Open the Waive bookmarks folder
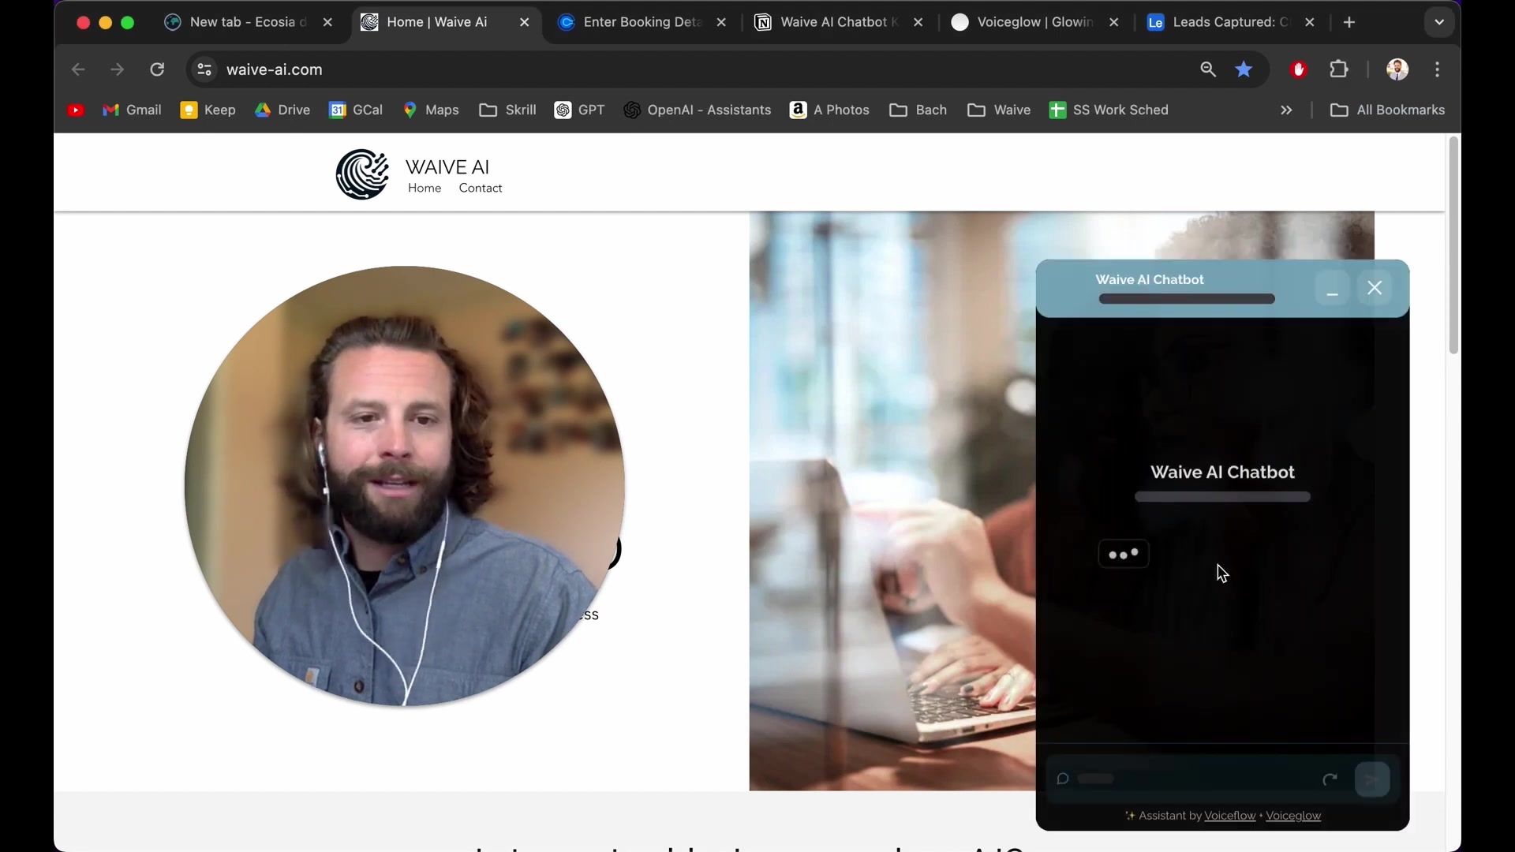 pyautogui.click(x=999, y=110)
